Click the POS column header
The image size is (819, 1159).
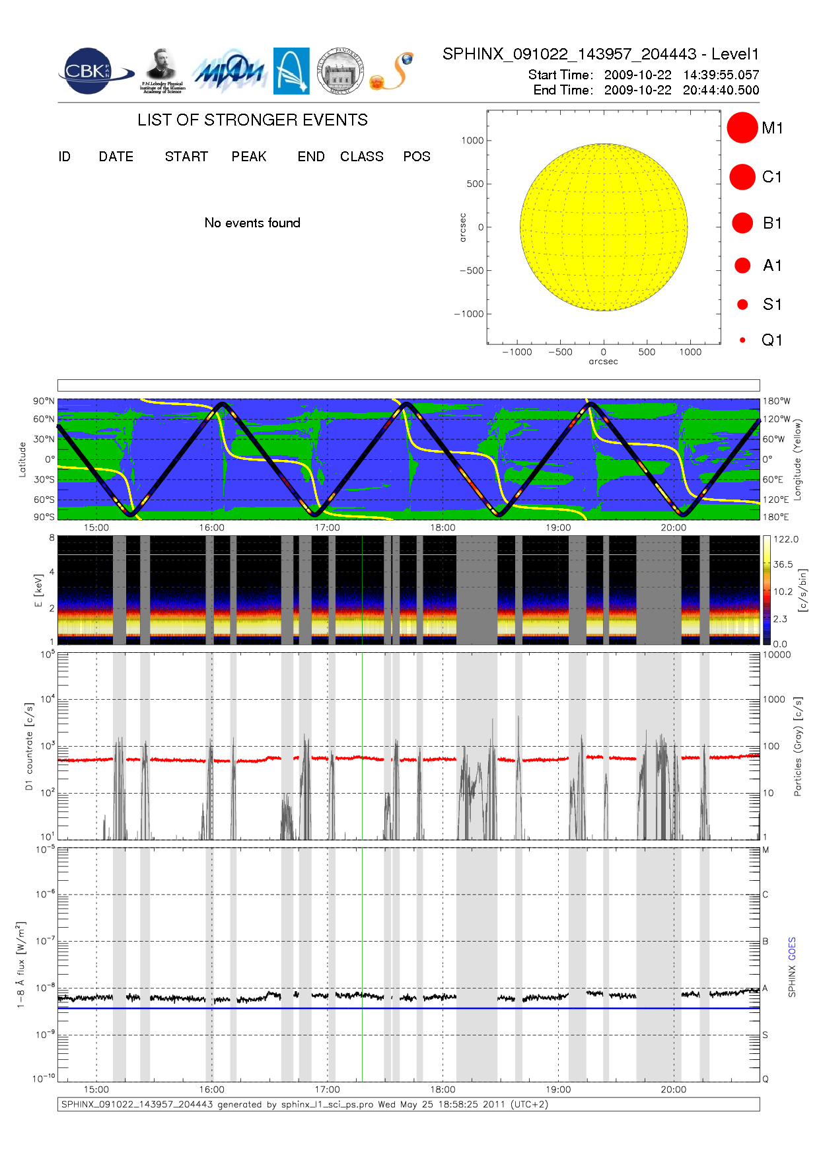coord(417,157)
